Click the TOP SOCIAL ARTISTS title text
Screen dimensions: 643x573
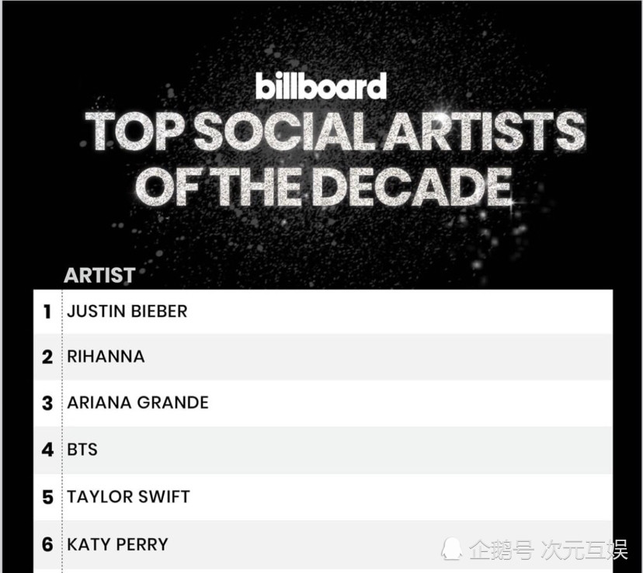tap(335, 130)
